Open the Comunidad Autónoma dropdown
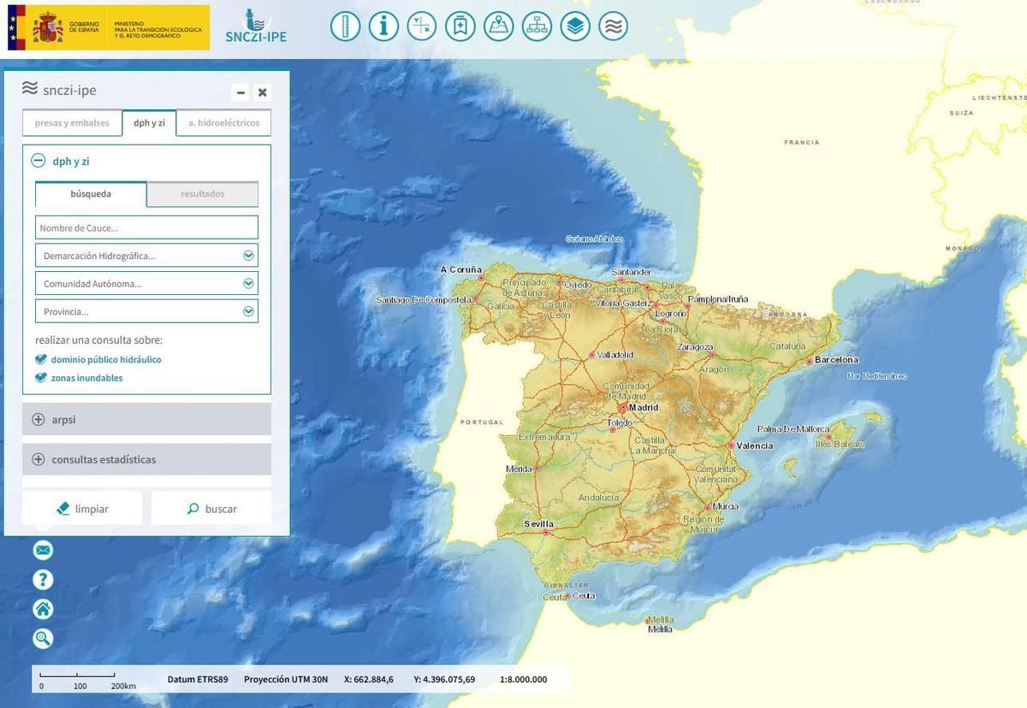 pyautogui.click(x=146, y=283)
